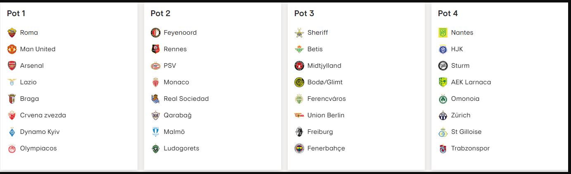
Task: Click the Nantes yellow logo icon
Action: (x=443, y=33)
